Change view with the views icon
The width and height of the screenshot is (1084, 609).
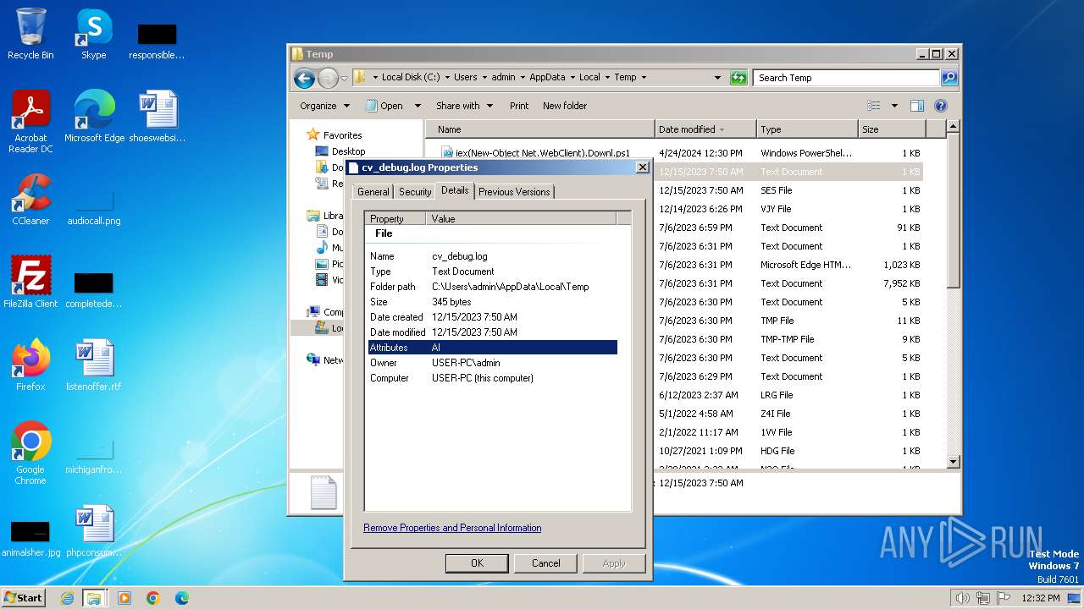tap(874, 106)
